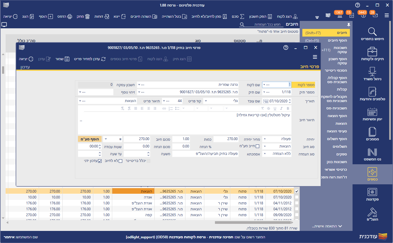Tick the 'חייב מע"מ' checkbox
Viewport: 393px width, 243px height.
click(257, 146)
